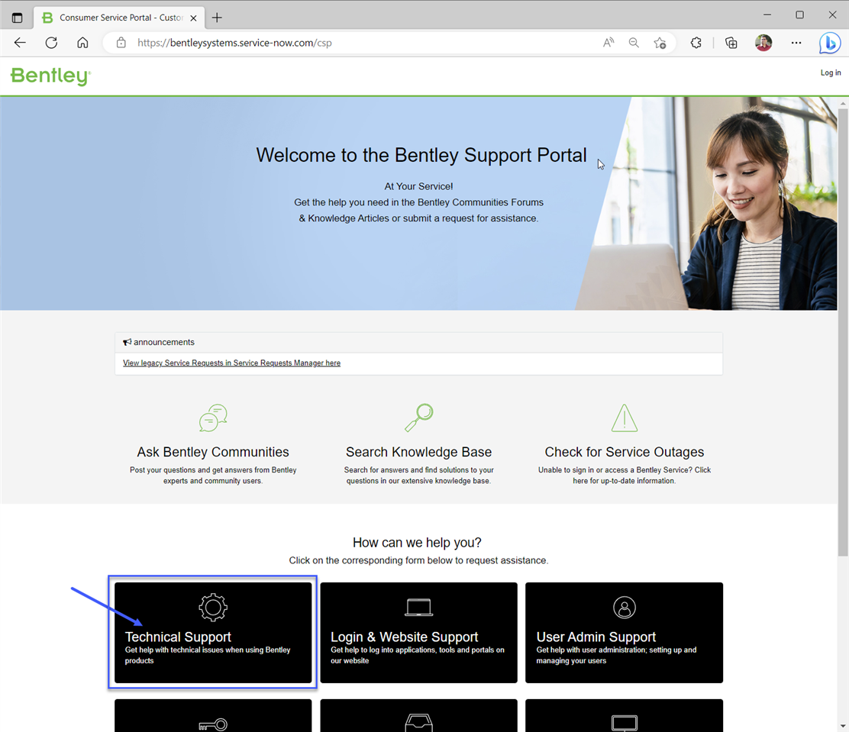Go to the browser Home page icon
849x732 pixels.
click(x=82, y=43)
